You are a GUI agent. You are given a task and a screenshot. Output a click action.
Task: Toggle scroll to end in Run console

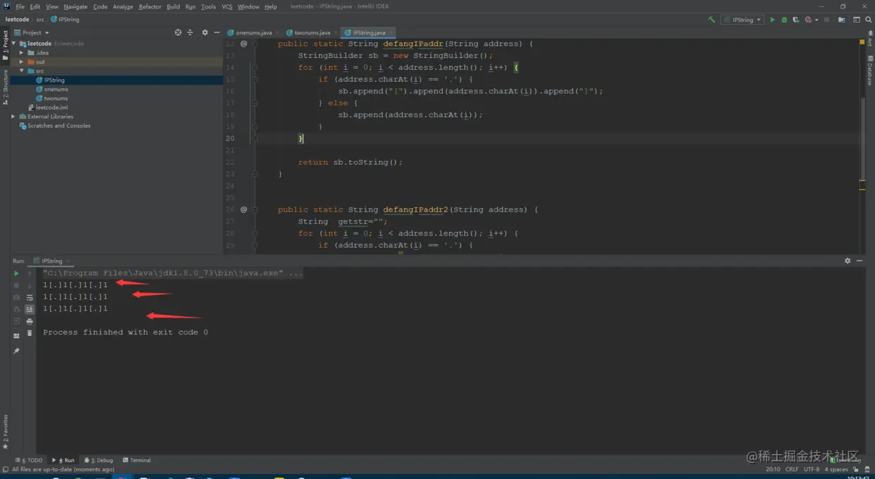coord(30,309)
